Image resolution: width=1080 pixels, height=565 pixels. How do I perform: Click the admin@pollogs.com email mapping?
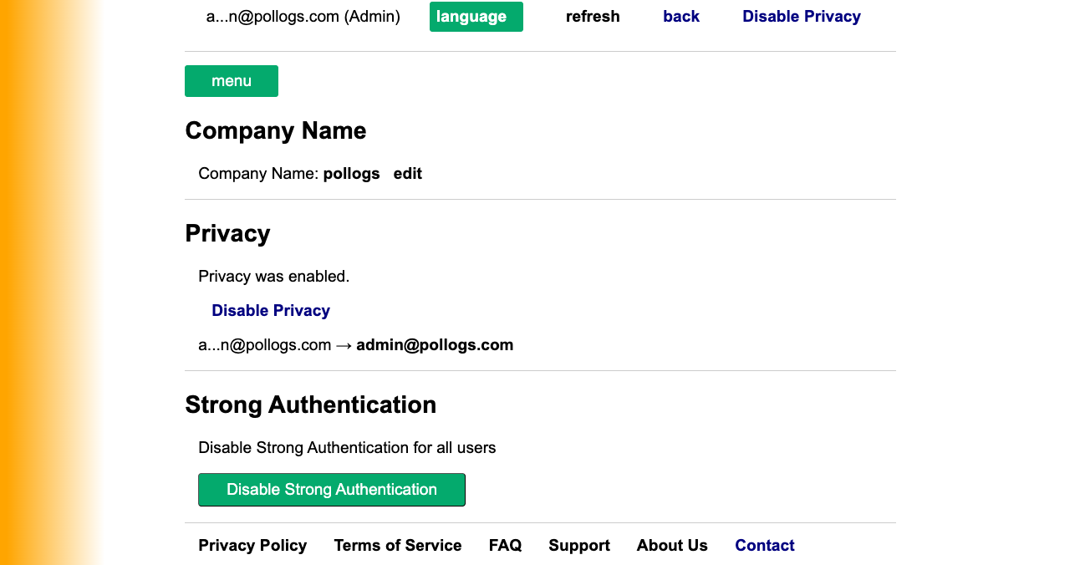435,344
